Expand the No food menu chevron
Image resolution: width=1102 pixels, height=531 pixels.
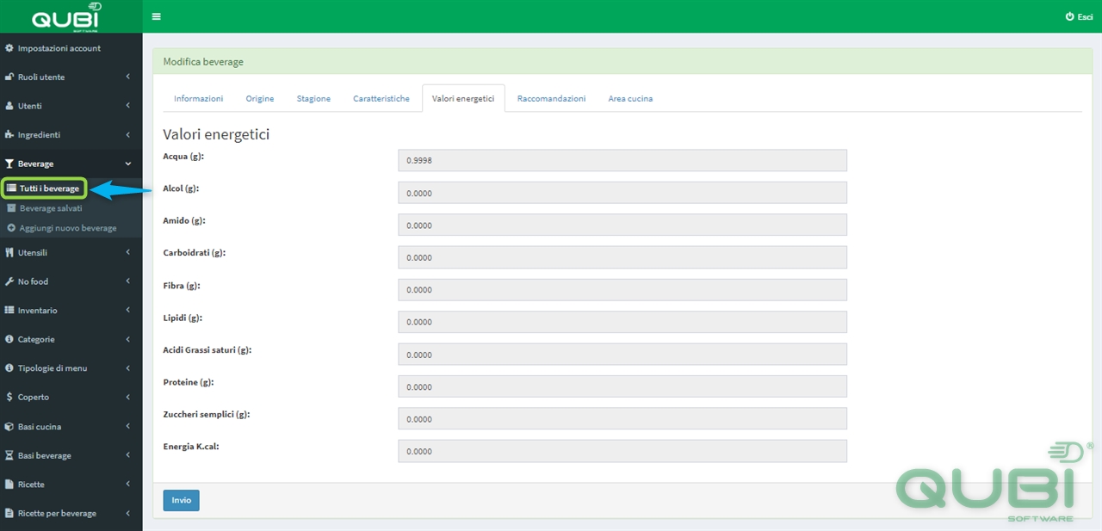127,281
